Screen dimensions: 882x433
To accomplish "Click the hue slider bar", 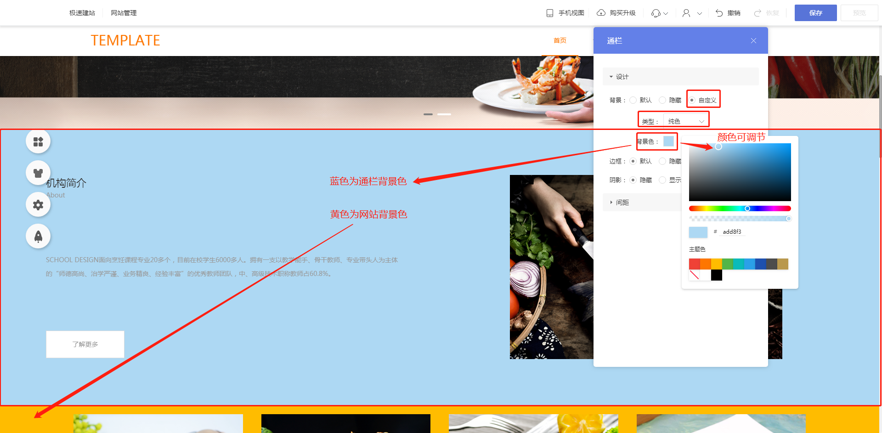I will pos(740,208).
